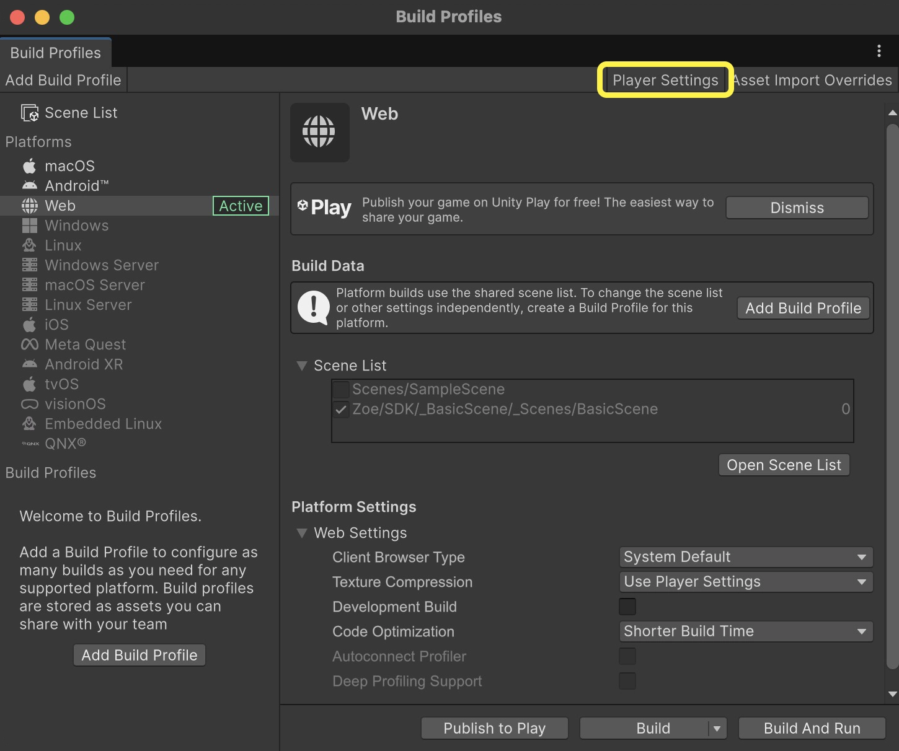
Task: Click the Build And Run button
Action: pyautogui.click(x=812, y=728)
